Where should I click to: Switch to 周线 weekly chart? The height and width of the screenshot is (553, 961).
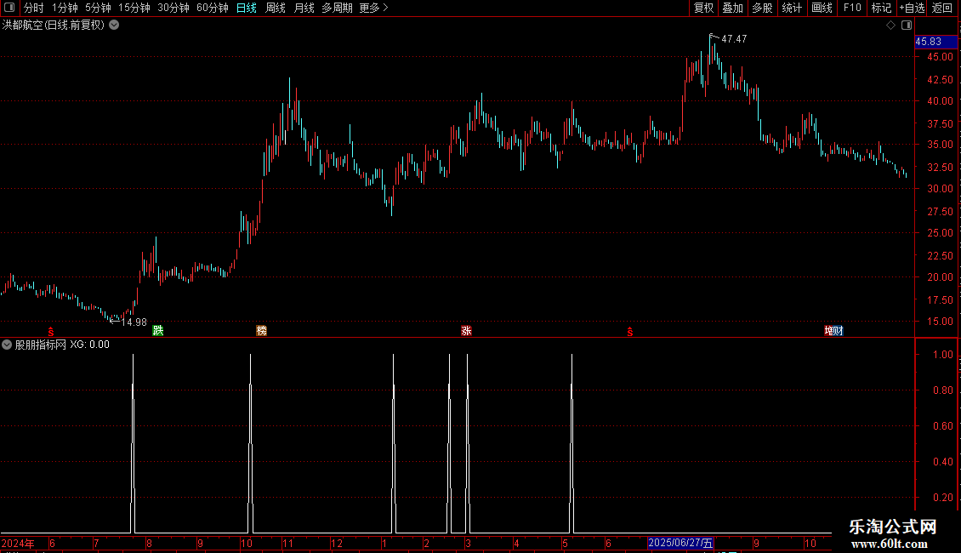pos(276,8)
